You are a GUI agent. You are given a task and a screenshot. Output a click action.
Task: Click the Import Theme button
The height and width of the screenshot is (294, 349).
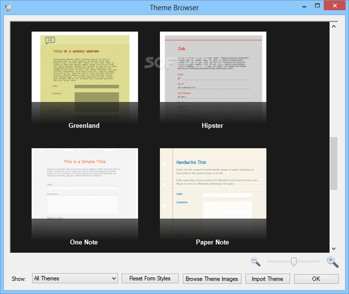click(267, 278)
